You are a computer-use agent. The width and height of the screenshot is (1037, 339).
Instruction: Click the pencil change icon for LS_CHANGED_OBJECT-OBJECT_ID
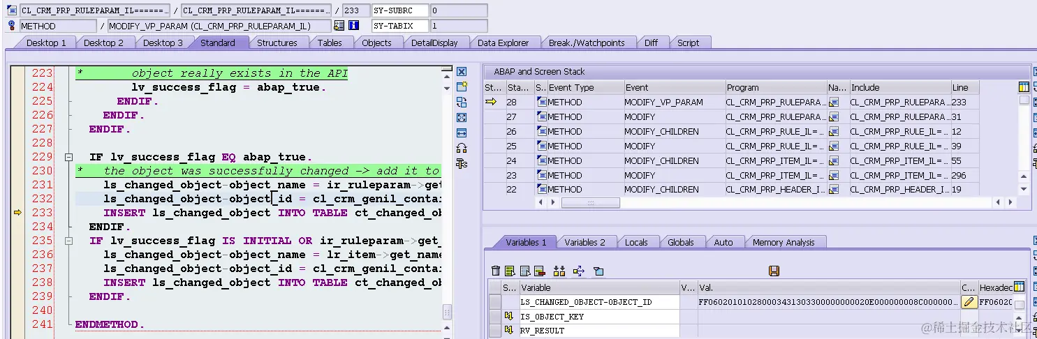pos(969,302)
